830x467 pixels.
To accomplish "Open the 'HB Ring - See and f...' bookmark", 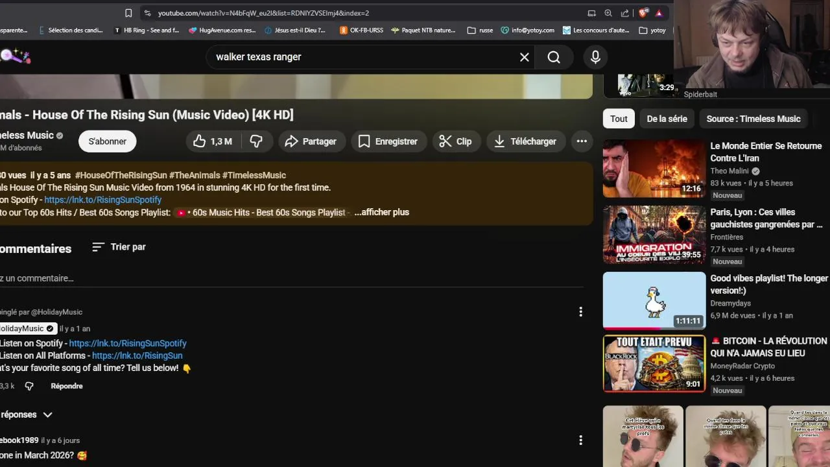I will pyautogui.click(x=146, y=30).
